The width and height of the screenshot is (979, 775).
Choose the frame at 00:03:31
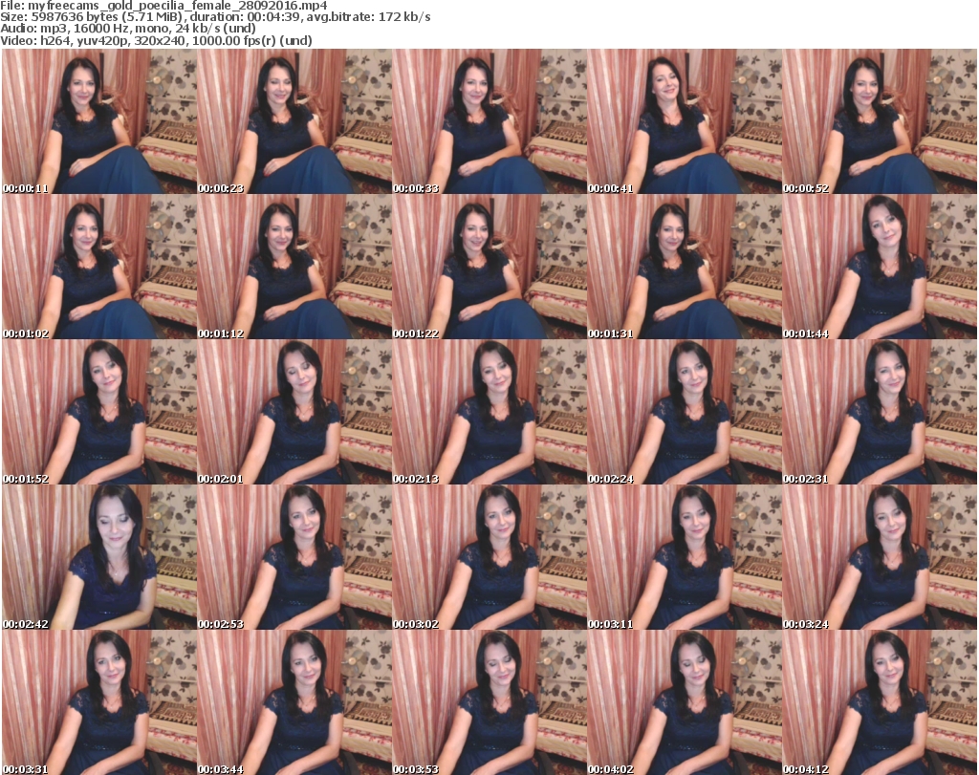pyautogui.click(x=99, y=702)
